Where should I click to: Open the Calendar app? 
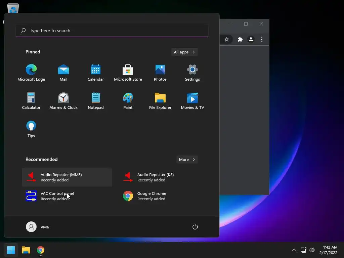(96, 73)
